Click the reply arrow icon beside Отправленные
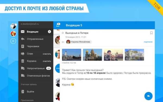This screenshot has width=163, height=102. point(23,39)
